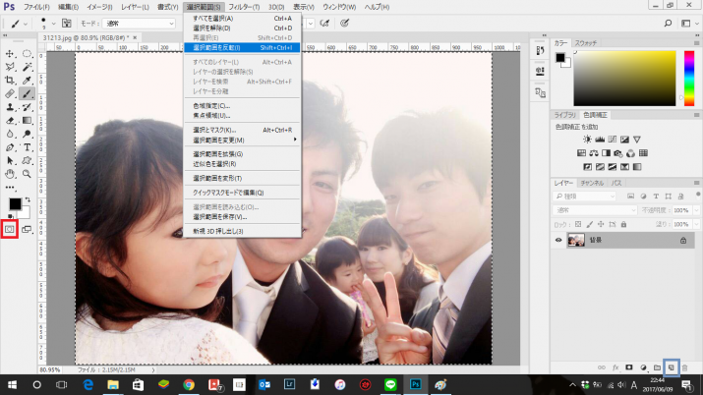Select the Zoom magnifier tool
The image size is (703, 395).
(28, 173)
